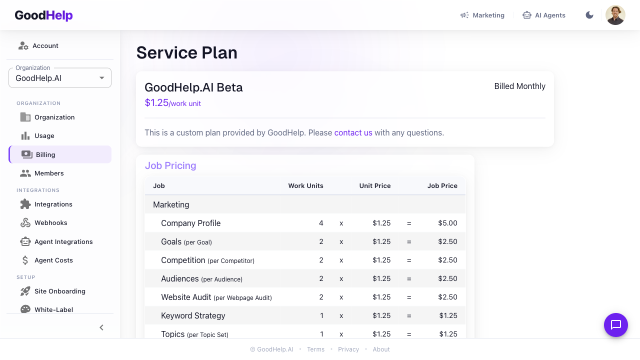Click the Agent Costs dollar icon
This screenshot has width=640, height=360.
tap(25, 260)
